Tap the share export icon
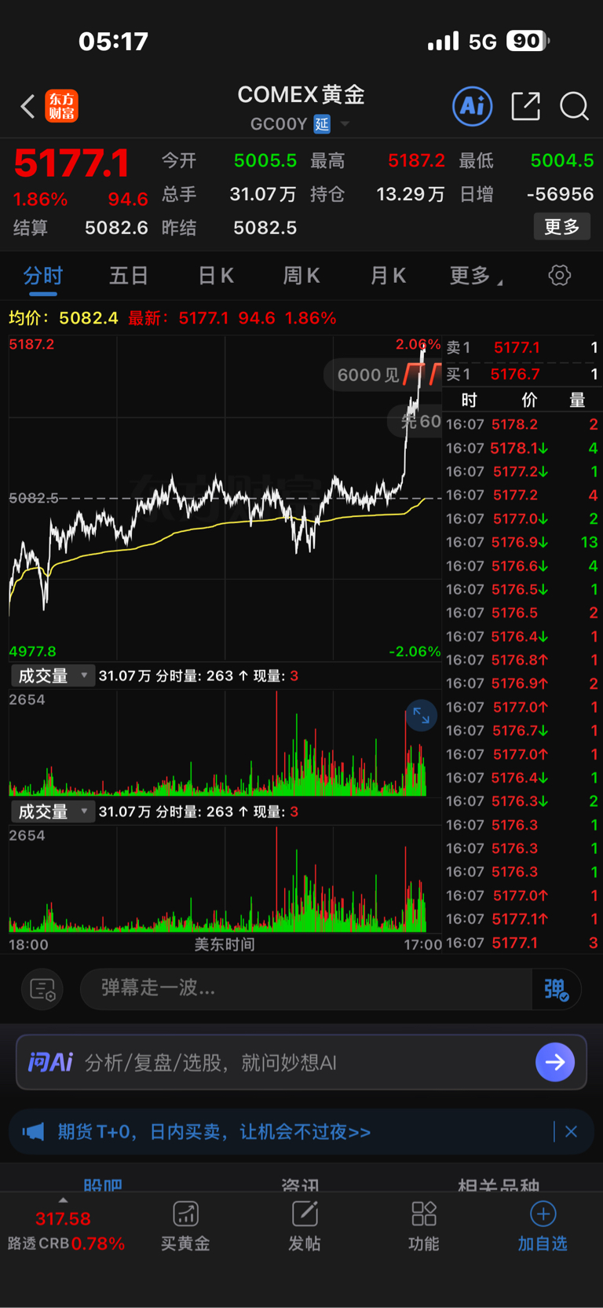The height and width of the screenshot is (1308, 603). tap(525, 106)
